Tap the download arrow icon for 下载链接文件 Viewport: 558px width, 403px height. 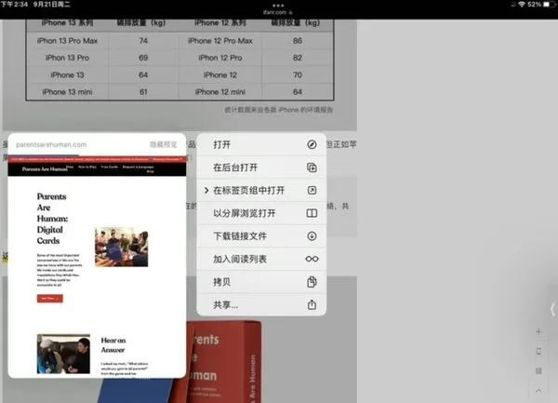(x=312, y=236)
